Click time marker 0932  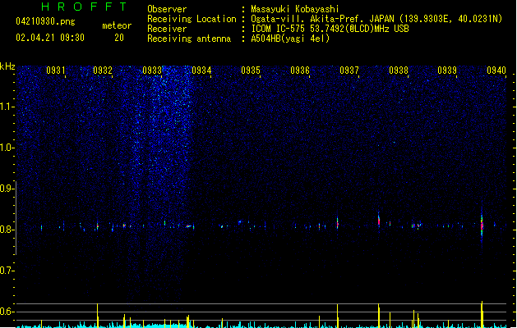pos(103,71)
